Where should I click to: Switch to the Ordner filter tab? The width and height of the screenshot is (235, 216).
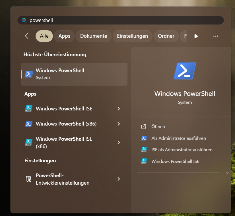[x=166, y=36]
